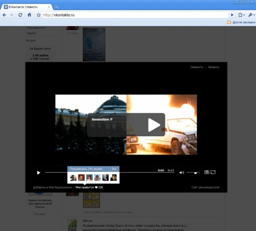This screenshot has height=231, width=256.
Task: Open the blue poster photo thumbnail
Action: 94,44
